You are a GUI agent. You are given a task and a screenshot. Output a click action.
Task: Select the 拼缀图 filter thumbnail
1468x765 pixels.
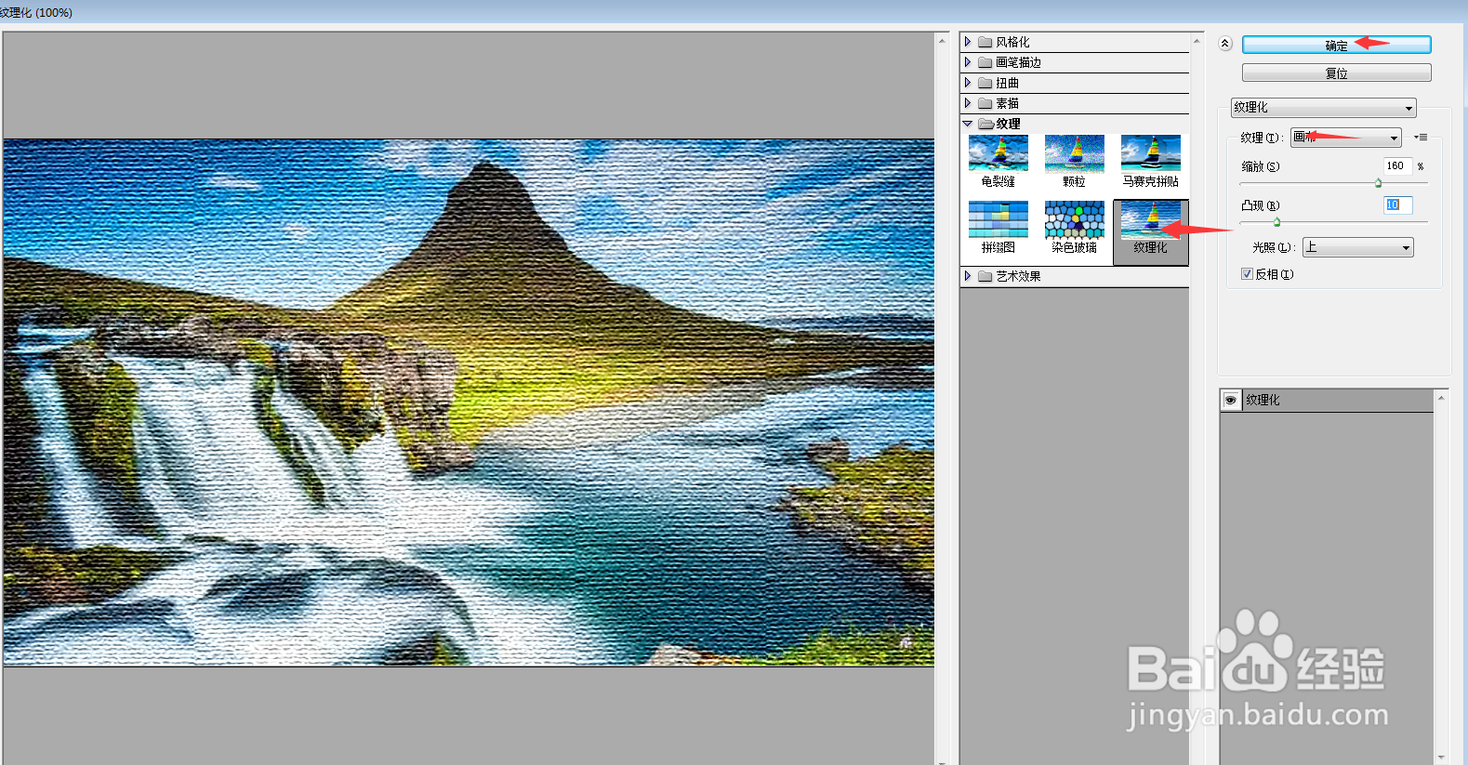click(998, 219)
